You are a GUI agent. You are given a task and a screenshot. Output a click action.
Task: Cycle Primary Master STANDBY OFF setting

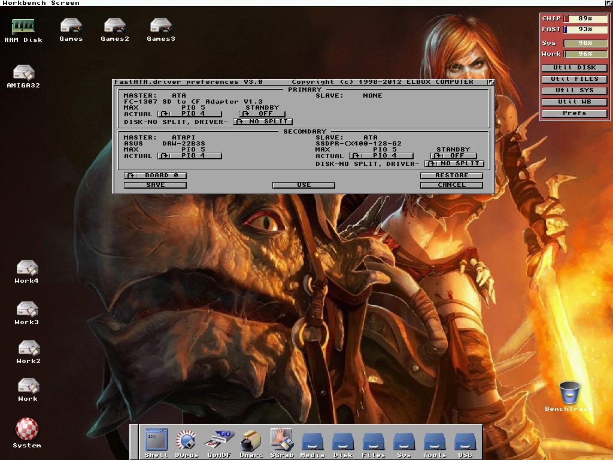tap(262, 114)
